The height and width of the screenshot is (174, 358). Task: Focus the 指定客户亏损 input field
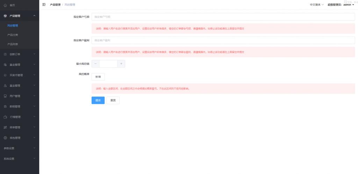tap(223, 17)
